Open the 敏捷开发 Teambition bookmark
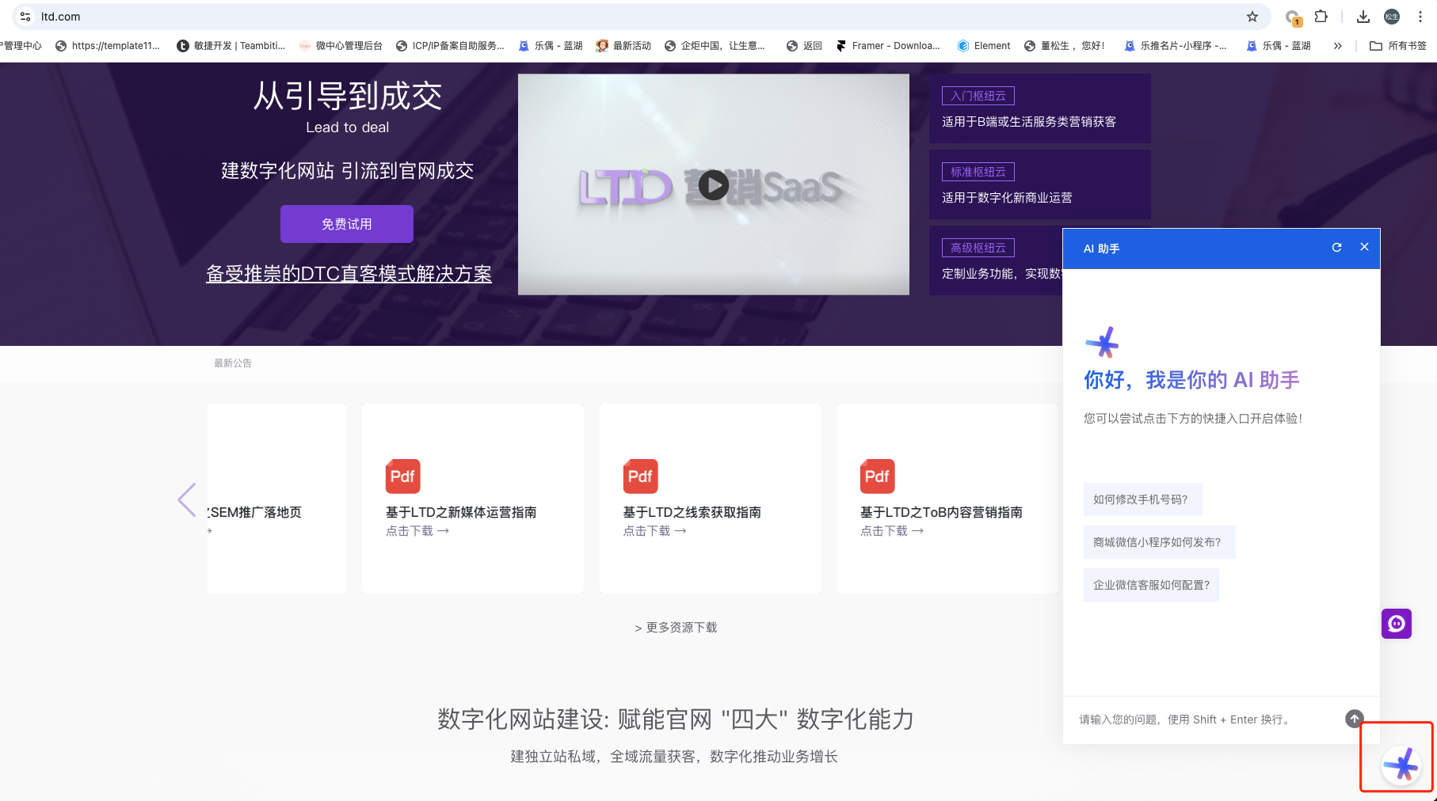Image resolution: width=1437 pixels, height=801 pixels. coord(231,46)
